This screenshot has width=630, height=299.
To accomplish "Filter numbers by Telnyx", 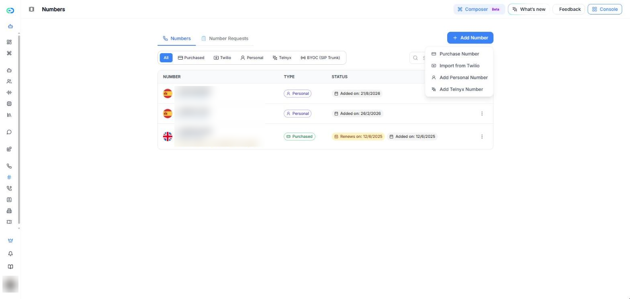I will click(282, 58).
